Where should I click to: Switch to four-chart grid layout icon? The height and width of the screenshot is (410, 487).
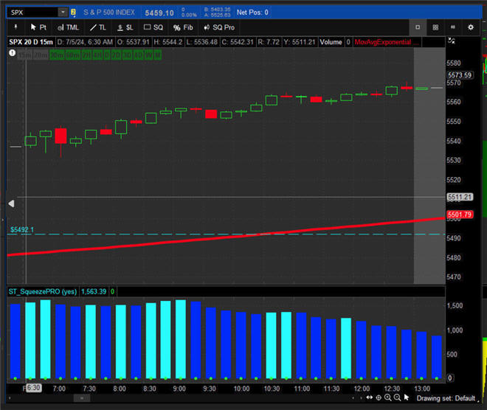point(435,27)
